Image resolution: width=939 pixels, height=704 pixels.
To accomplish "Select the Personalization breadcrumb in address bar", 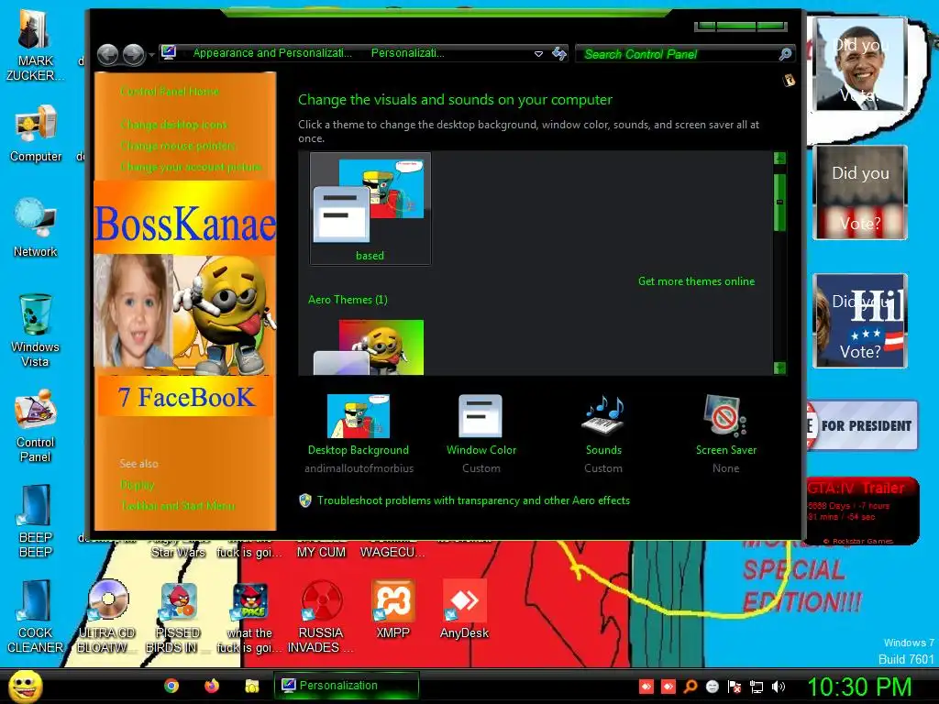I will click(408, 52).
